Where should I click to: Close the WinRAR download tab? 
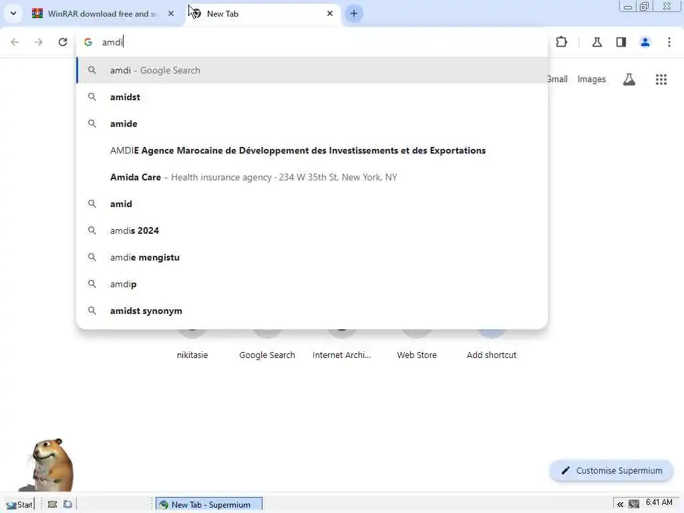click(171, 13)
